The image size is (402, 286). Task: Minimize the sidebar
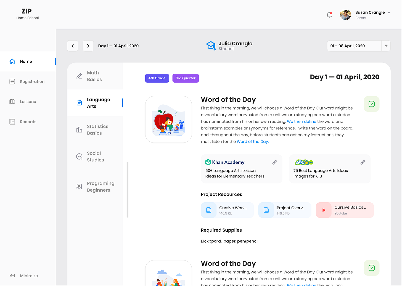pos(24,276)
